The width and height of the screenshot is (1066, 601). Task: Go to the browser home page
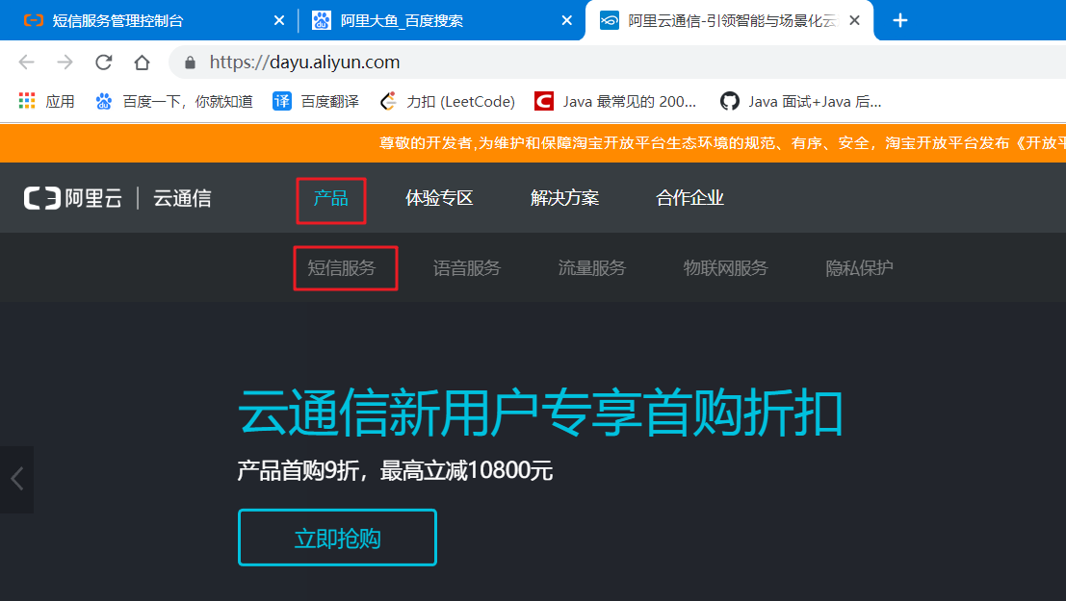[x=142, y=63]
